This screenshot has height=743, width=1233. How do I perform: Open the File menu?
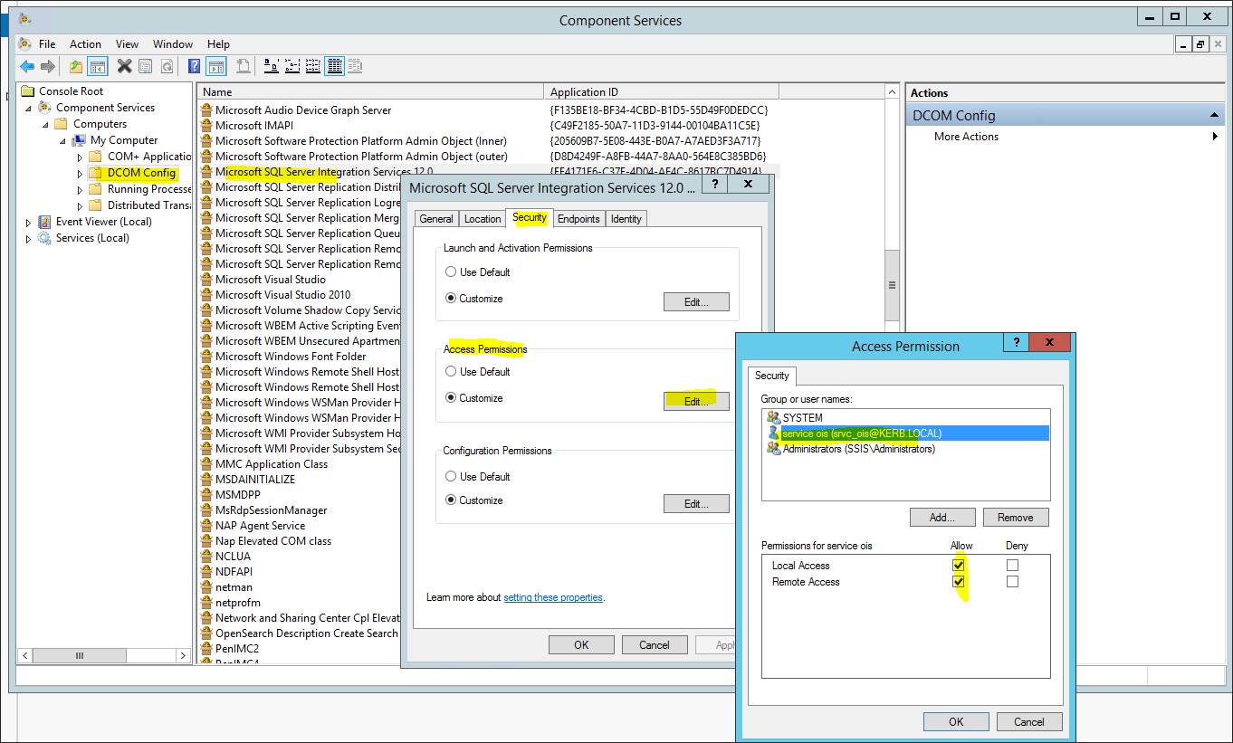[x=47, y=43]
